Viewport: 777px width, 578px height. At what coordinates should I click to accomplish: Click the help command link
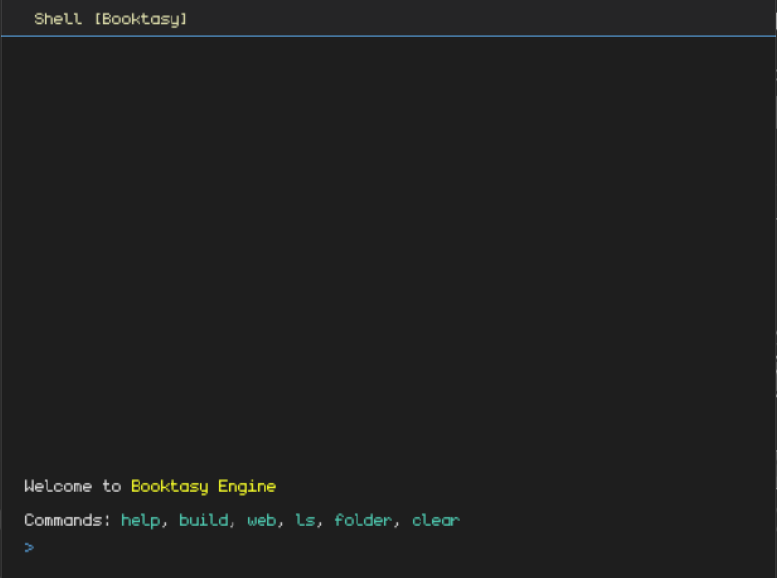point(140,520)
